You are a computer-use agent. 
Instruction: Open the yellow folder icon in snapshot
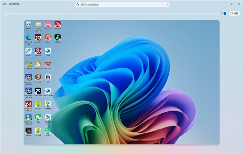38,24
